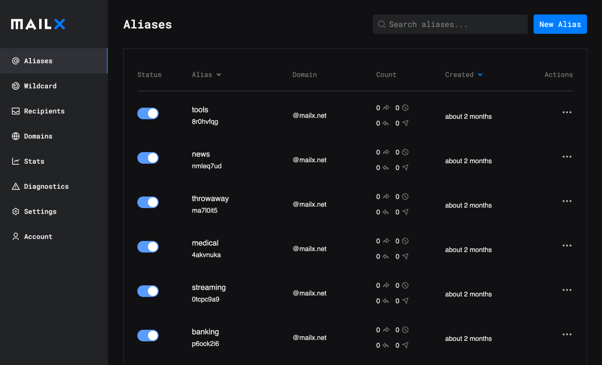The height and width of the screenshot is (365, 602).
Task: Click the Domains globe icon
Action: pos(15,136)
